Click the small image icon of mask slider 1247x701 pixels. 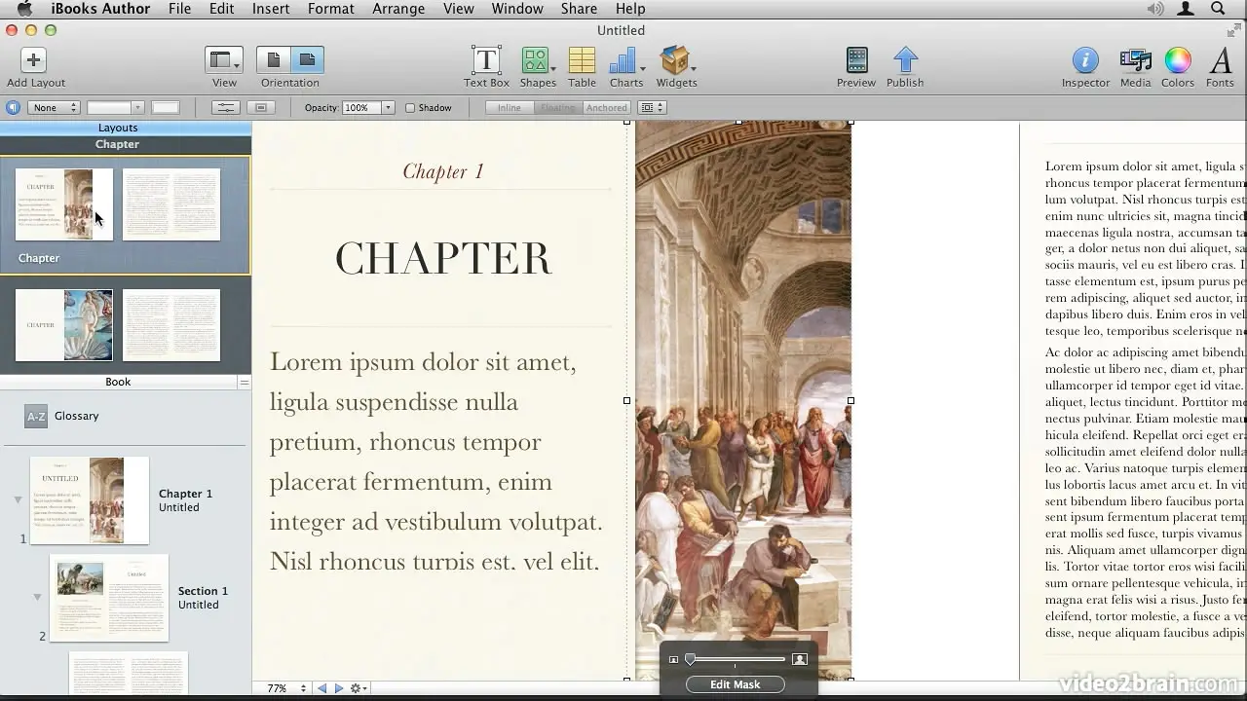tap(673, 660)
